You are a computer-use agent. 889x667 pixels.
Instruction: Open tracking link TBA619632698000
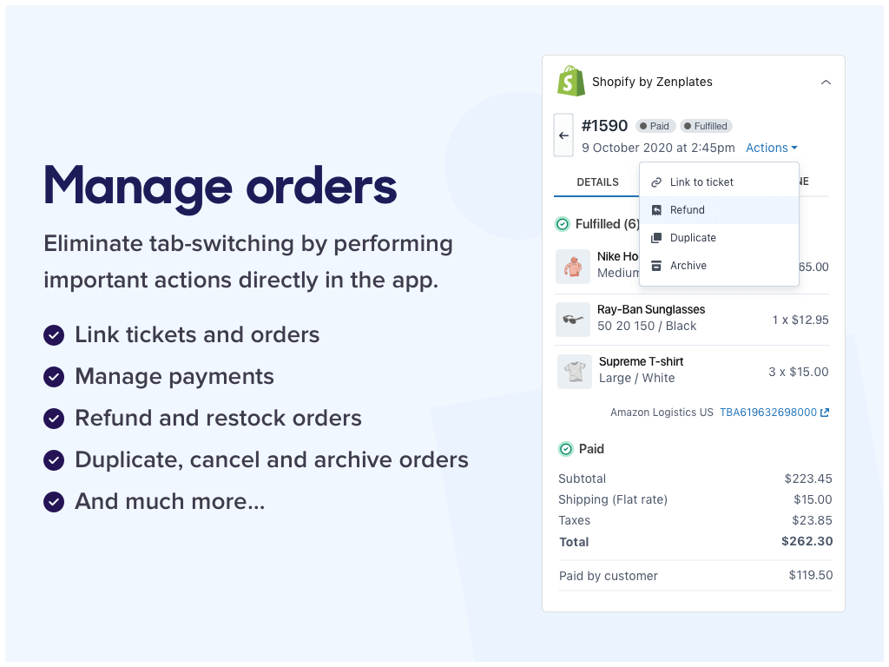pyautogui.click(x=768, y=412)
